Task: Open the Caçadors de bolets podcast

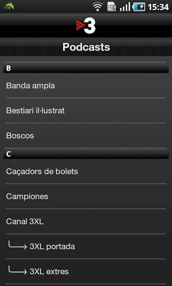Action: 86,172
